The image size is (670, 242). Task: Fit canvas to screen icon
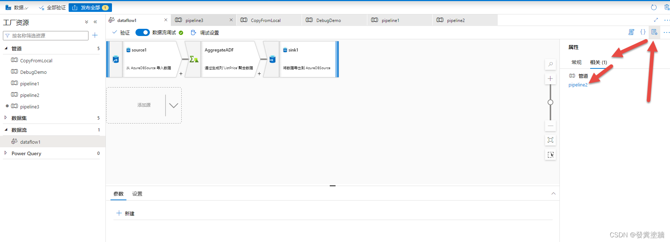point(550,140)
